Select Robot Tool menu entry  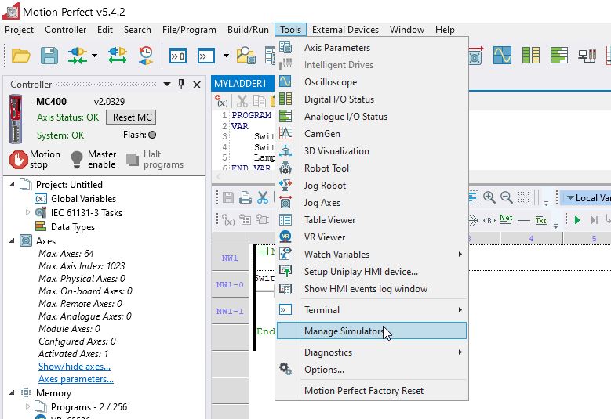[x=372, y=168]
